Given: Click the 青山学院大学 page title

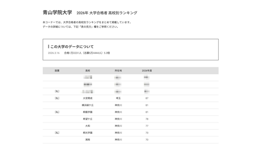Looking at the screenshot, I should point(58,13).
